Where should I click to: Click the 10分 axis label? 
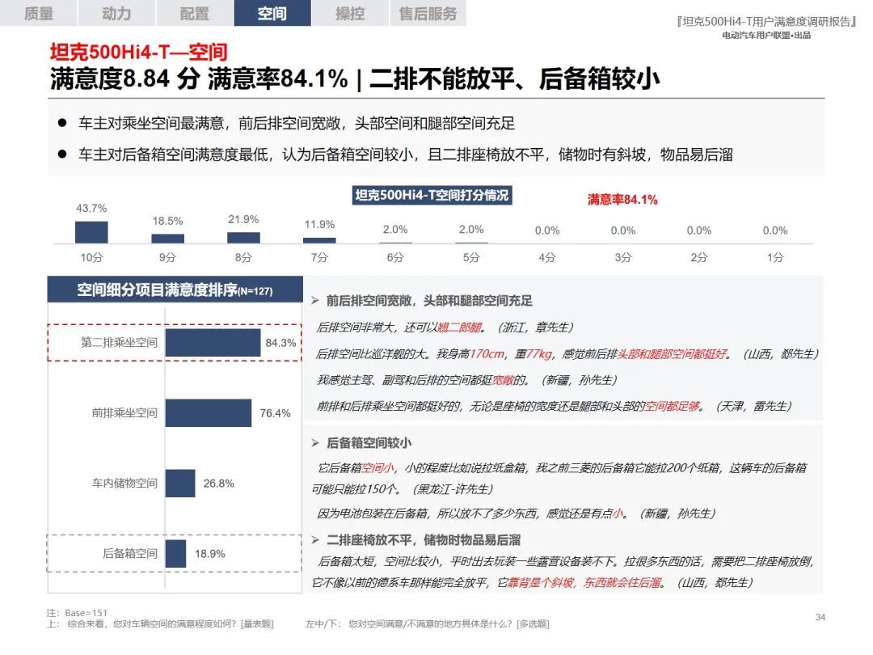[x=91, y=257]
